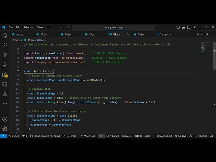
Task: Click the Run Code play button
Action: click(198, 34)
